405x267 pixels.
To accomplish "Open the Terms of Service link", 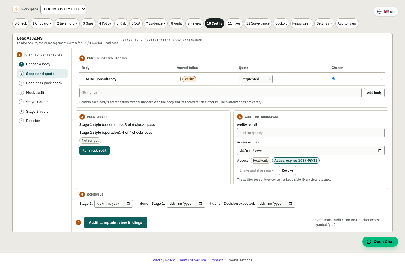I will [x=193, y=260].
